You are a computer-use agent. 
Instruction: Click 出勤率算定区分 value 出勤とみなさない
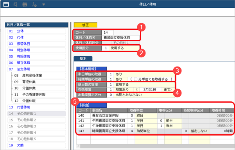tap(144, 95)
